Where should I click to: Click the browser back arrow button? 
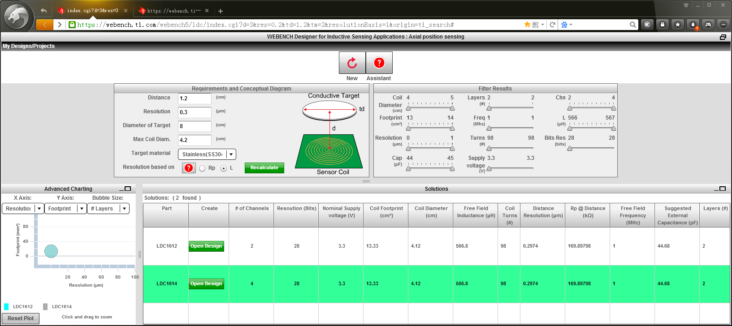point(44,25)
